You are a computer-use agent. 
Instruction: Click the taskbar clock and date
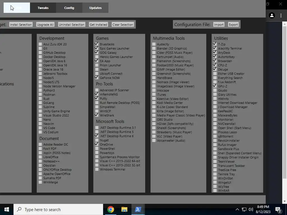[263, 209]
